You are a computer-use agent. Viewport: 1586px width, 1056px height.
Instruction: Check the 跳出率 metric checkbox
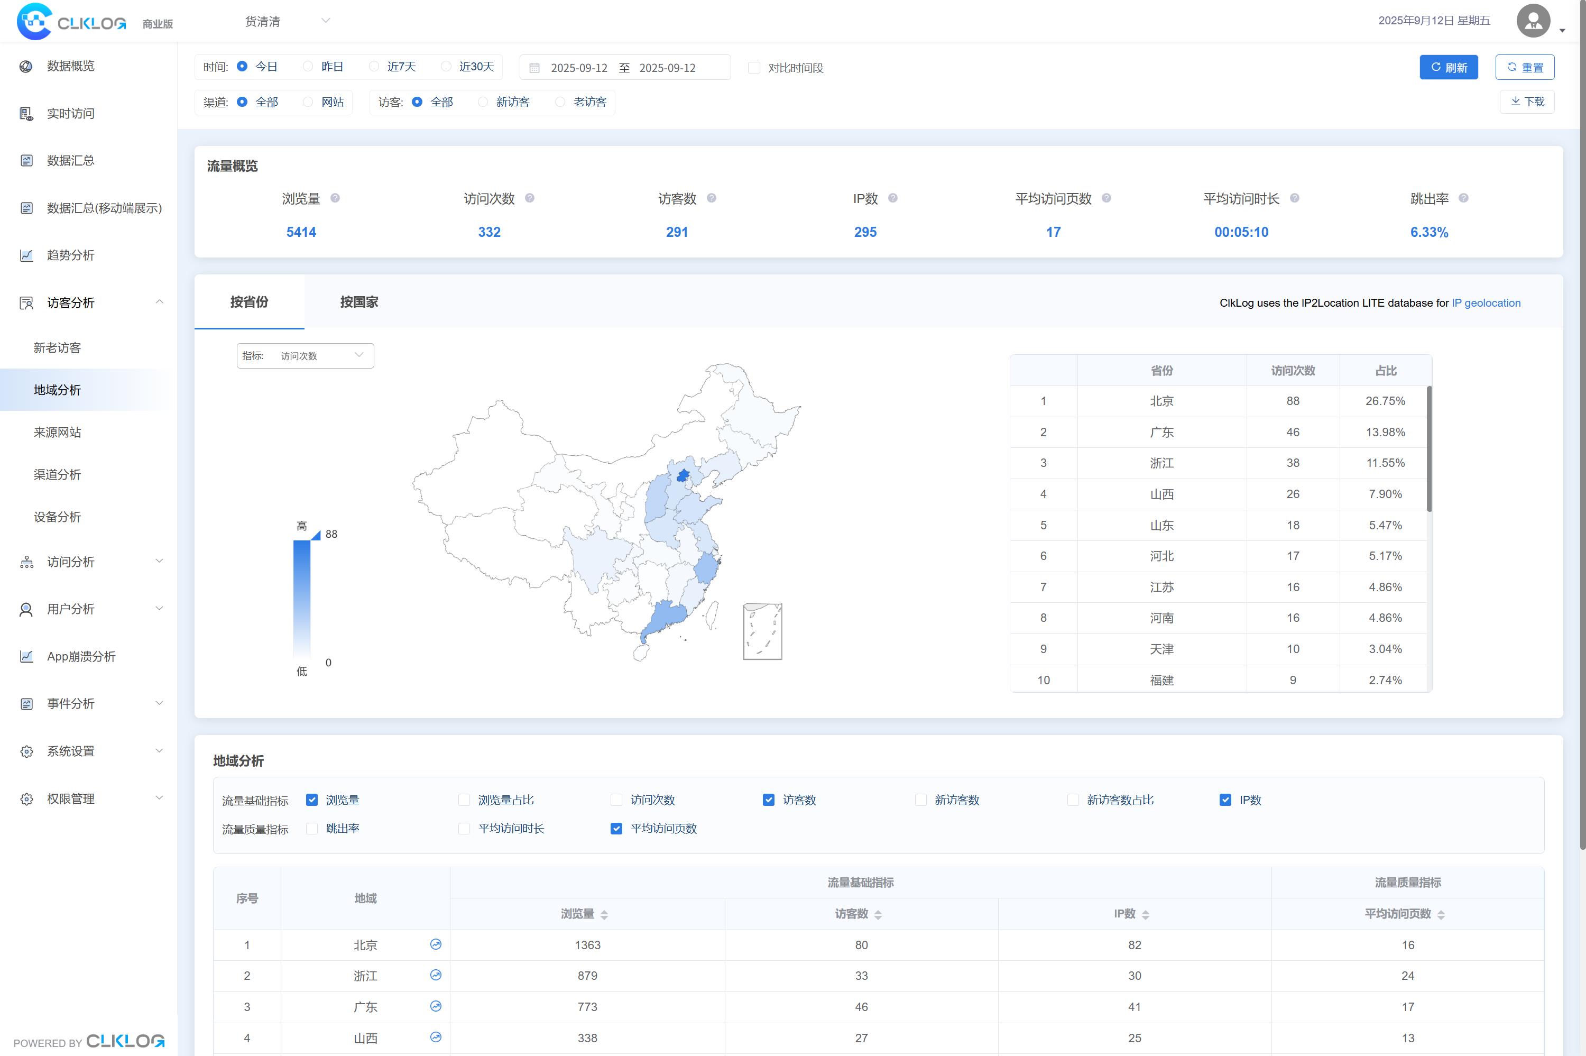tap(312, 829)
